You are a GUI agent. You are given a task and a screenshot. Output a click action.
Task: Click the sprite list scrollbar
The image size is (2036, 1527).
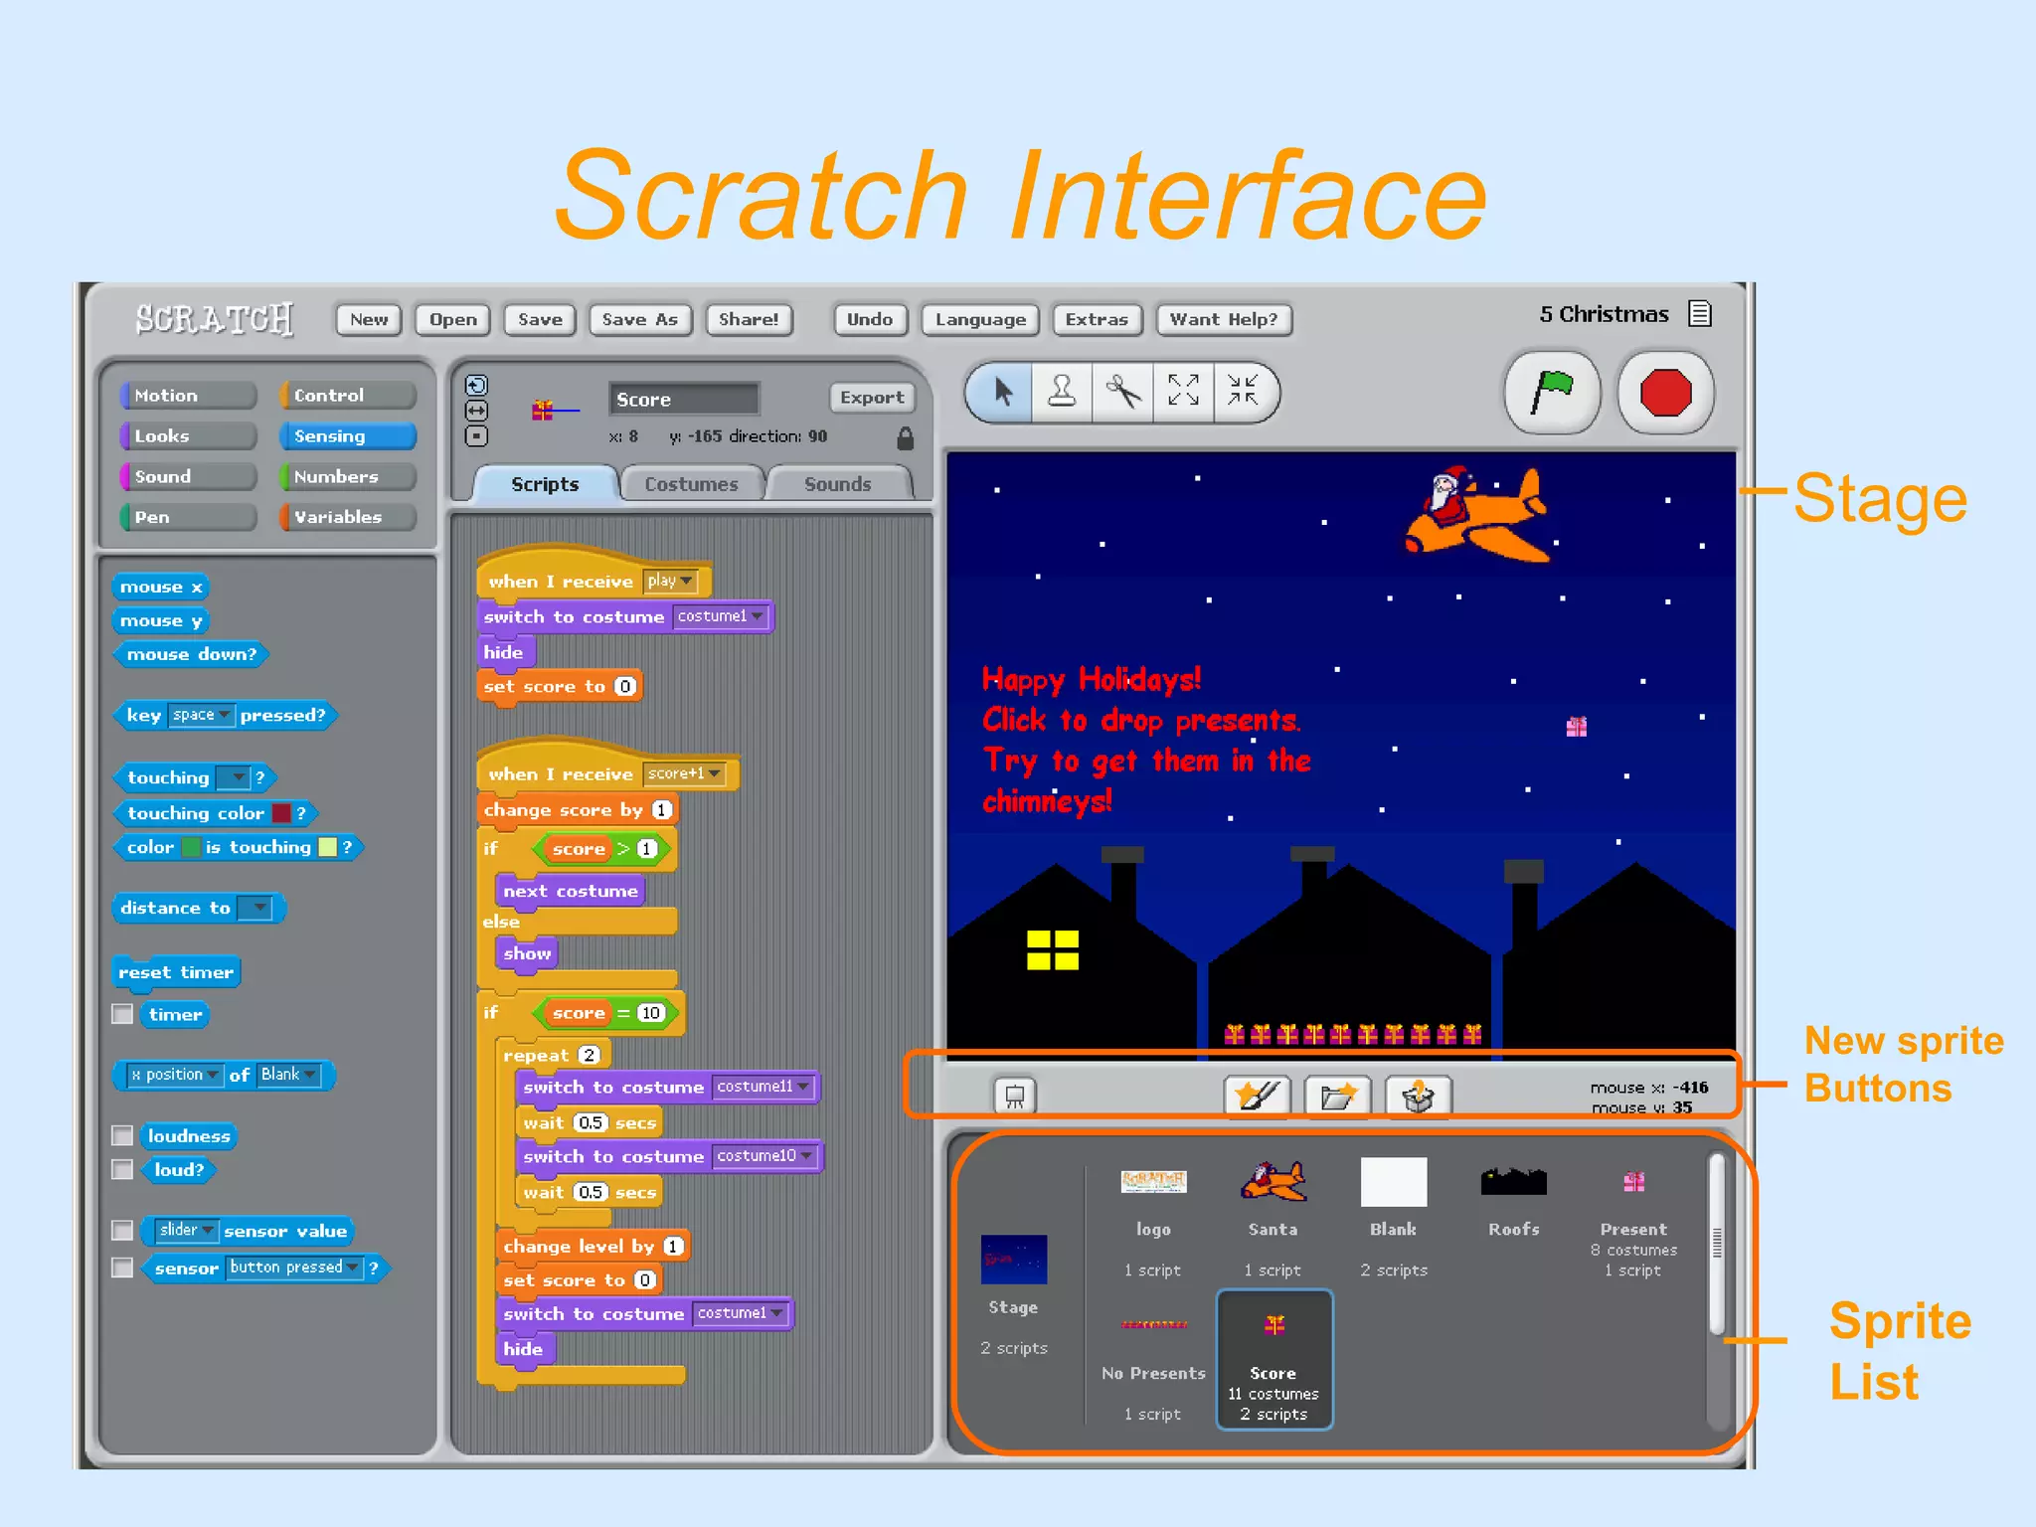(1717, 1243)
